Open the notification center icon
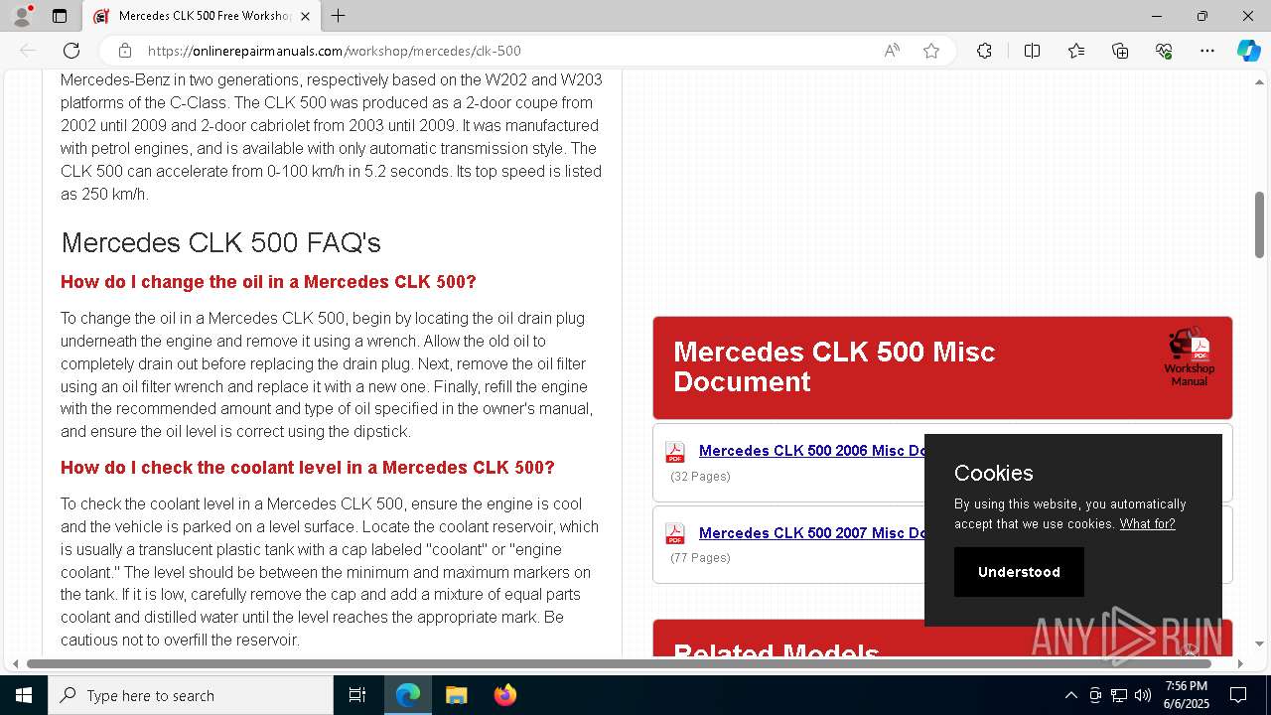 (1238, 695)
